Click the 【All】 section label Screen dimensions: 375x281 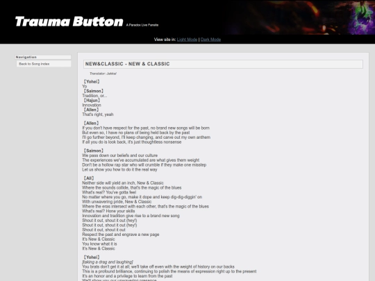(x=88, y=178)
